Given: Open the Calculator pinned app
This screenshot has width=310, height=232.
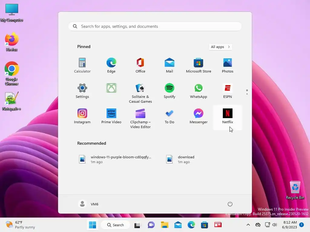Looking at the screenshot, I should pos(82,66).
